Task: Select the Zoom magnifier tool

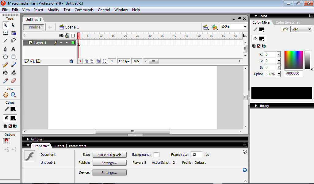Action: coord(13,95)
